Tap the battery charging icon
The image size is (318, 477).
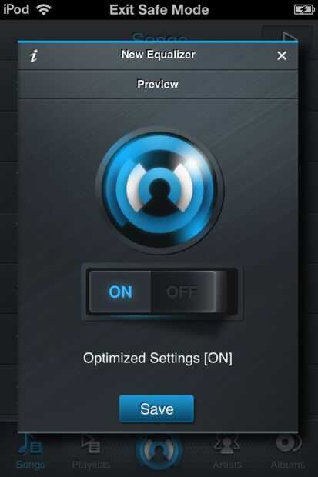pos(304,10)
